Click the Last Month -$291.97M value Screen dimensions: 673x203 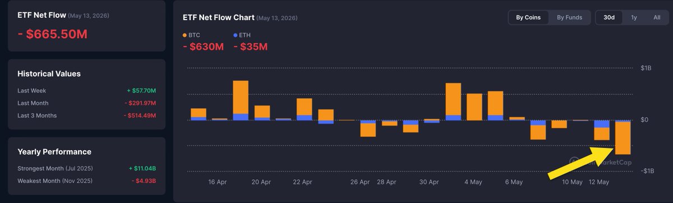(140, 103)
